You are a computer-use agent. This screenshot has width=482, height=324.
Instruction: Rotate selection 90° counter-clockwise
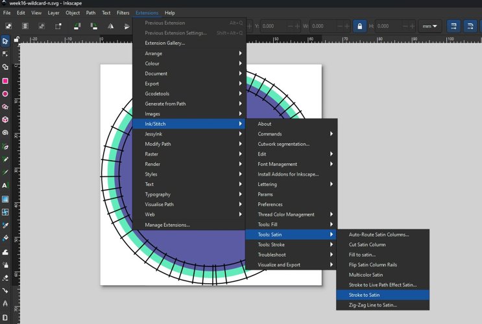click(77, 26)
